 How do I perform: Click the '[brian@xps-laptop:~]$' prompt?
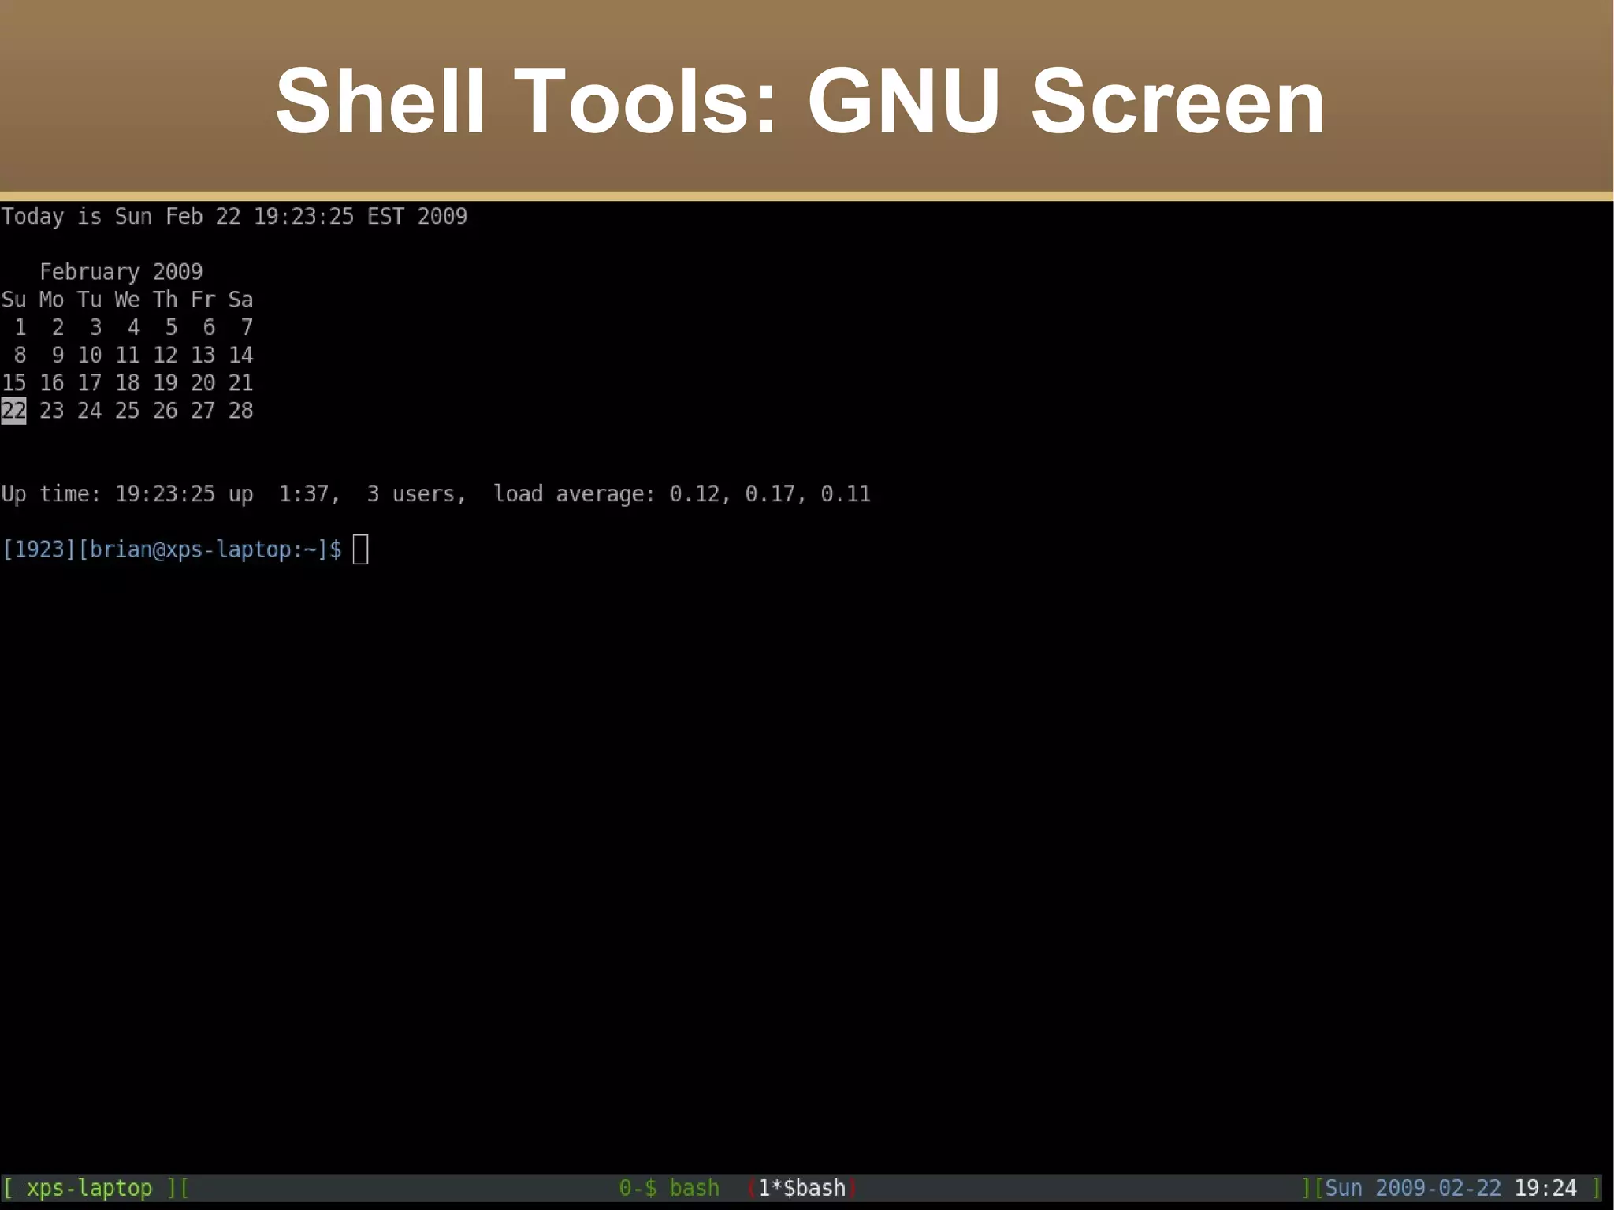pyautogui.click(x=209, y=549)
